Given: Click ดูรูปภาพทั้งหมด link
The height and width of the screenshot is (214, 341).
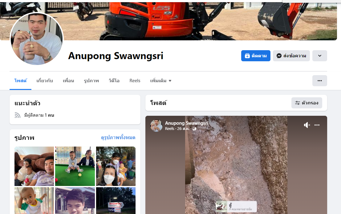Looking at the screenshot, I should pyautogui.click(x=118, y=137).
